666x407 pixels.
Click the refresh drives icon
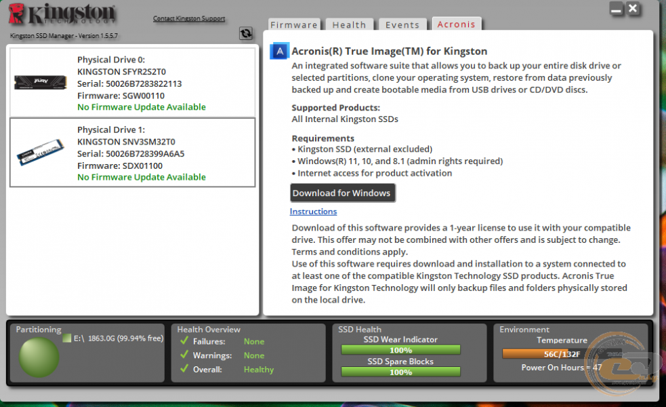(x=246, y=33)
